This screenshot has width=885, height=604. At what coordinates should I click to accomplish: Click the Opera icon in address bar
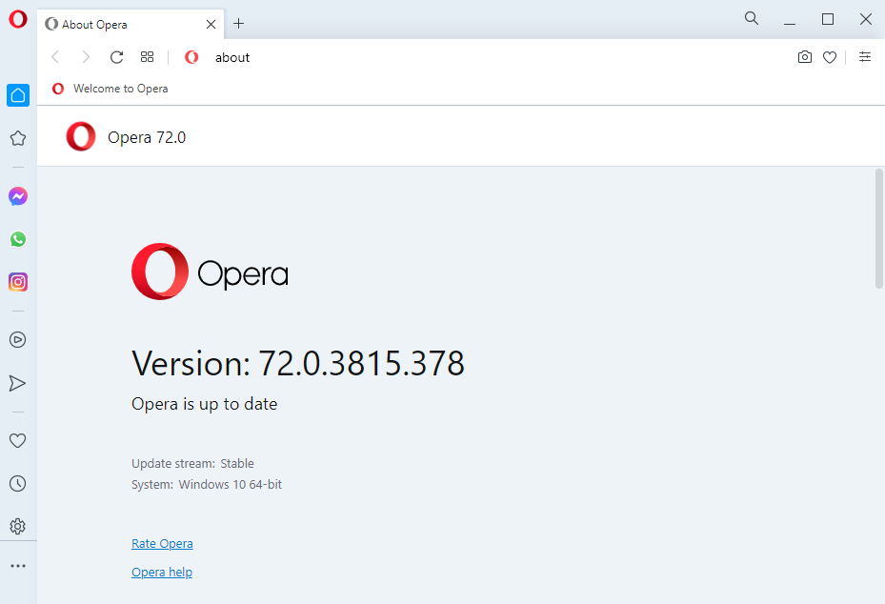click(x=191, y=57)
